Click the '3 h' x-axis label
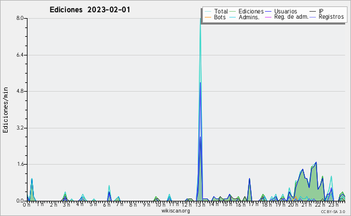351x216 pixels. pos(66,205)
